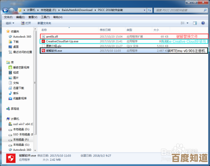Sort by 大小 column header

click(x=156, y=30)
